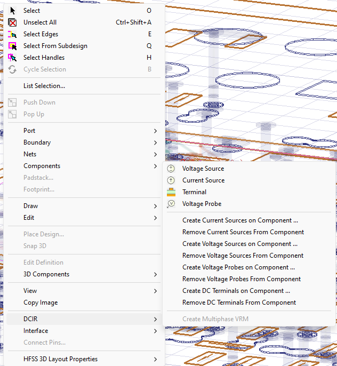Choose Copy Image
Screen dimensions: 337x366
(x=84, y=303)
